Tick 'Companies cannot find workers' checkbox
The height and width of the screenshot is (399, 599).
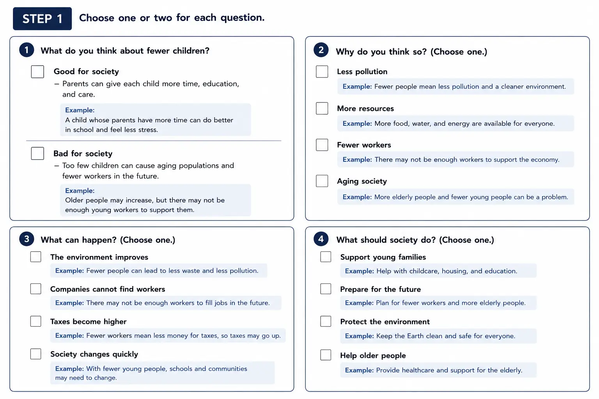click(x=36, y=289)
